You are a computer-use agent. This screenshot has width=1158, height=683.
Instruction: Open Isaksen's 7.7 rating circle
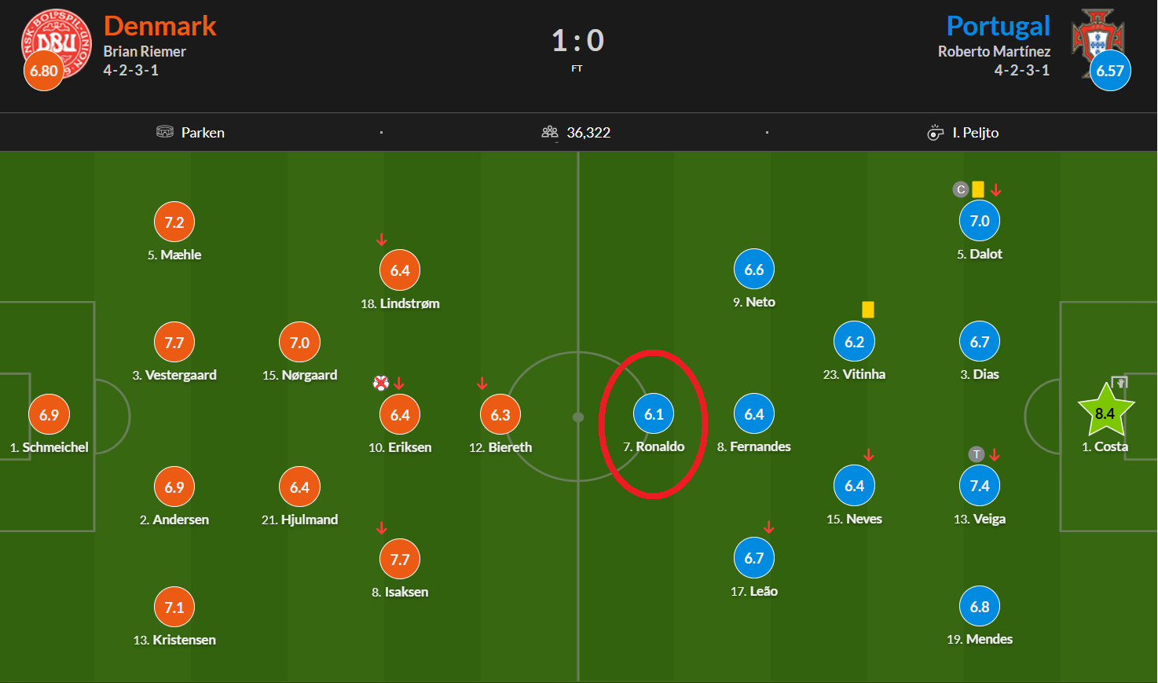click(400, 560)
